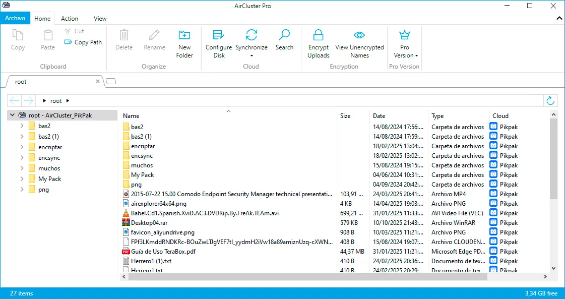Expand the encriptar tree folder

pos(22,147)
